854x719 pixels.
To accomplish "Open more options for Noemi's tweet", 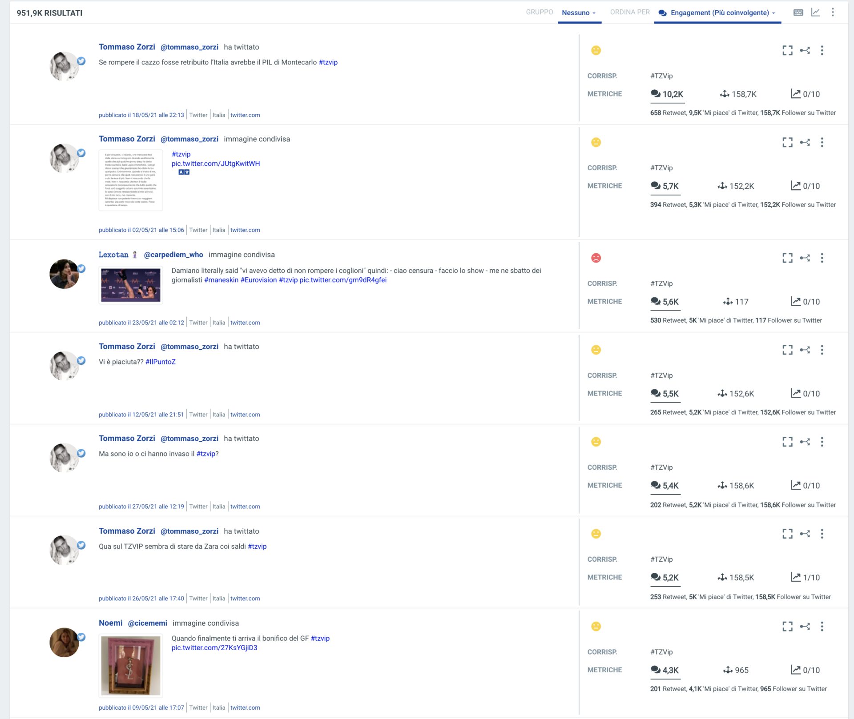I will tap(822, 626).
